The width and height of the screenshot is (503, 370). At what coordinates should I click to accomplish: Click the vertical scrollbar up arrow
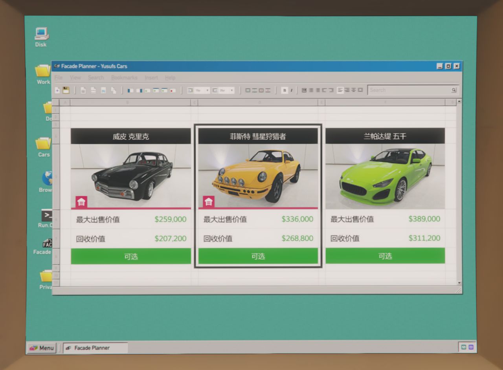pos(459,101)
